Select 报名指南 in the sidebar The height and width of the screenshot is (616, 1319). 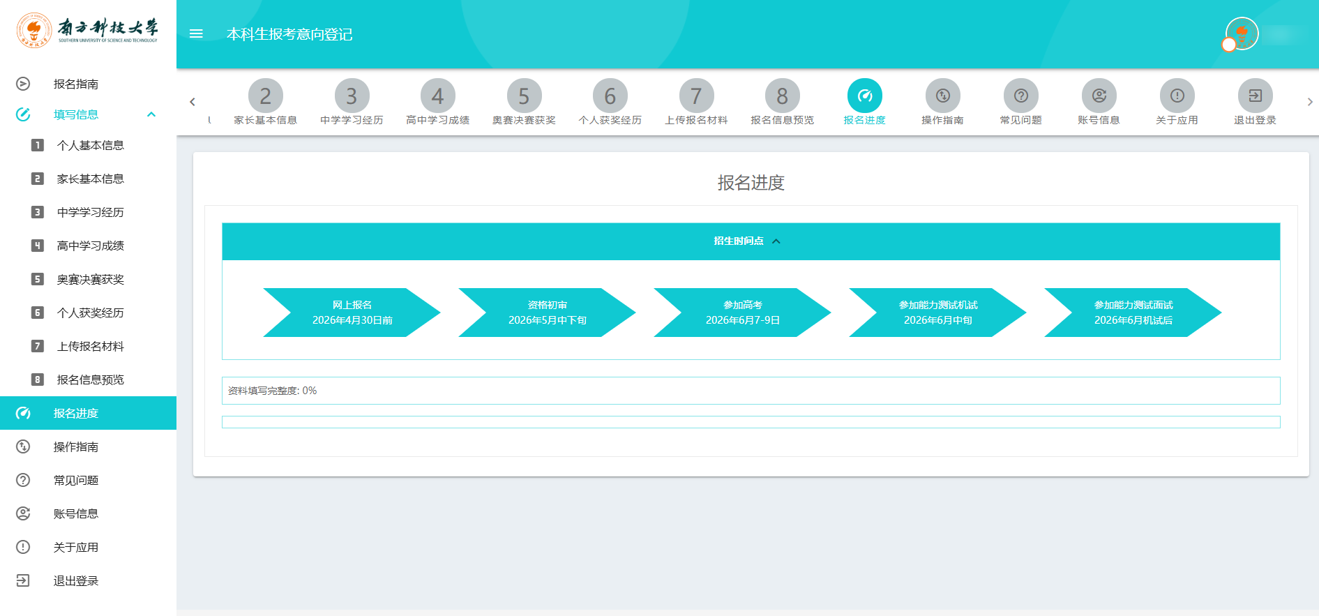point(75,84)
